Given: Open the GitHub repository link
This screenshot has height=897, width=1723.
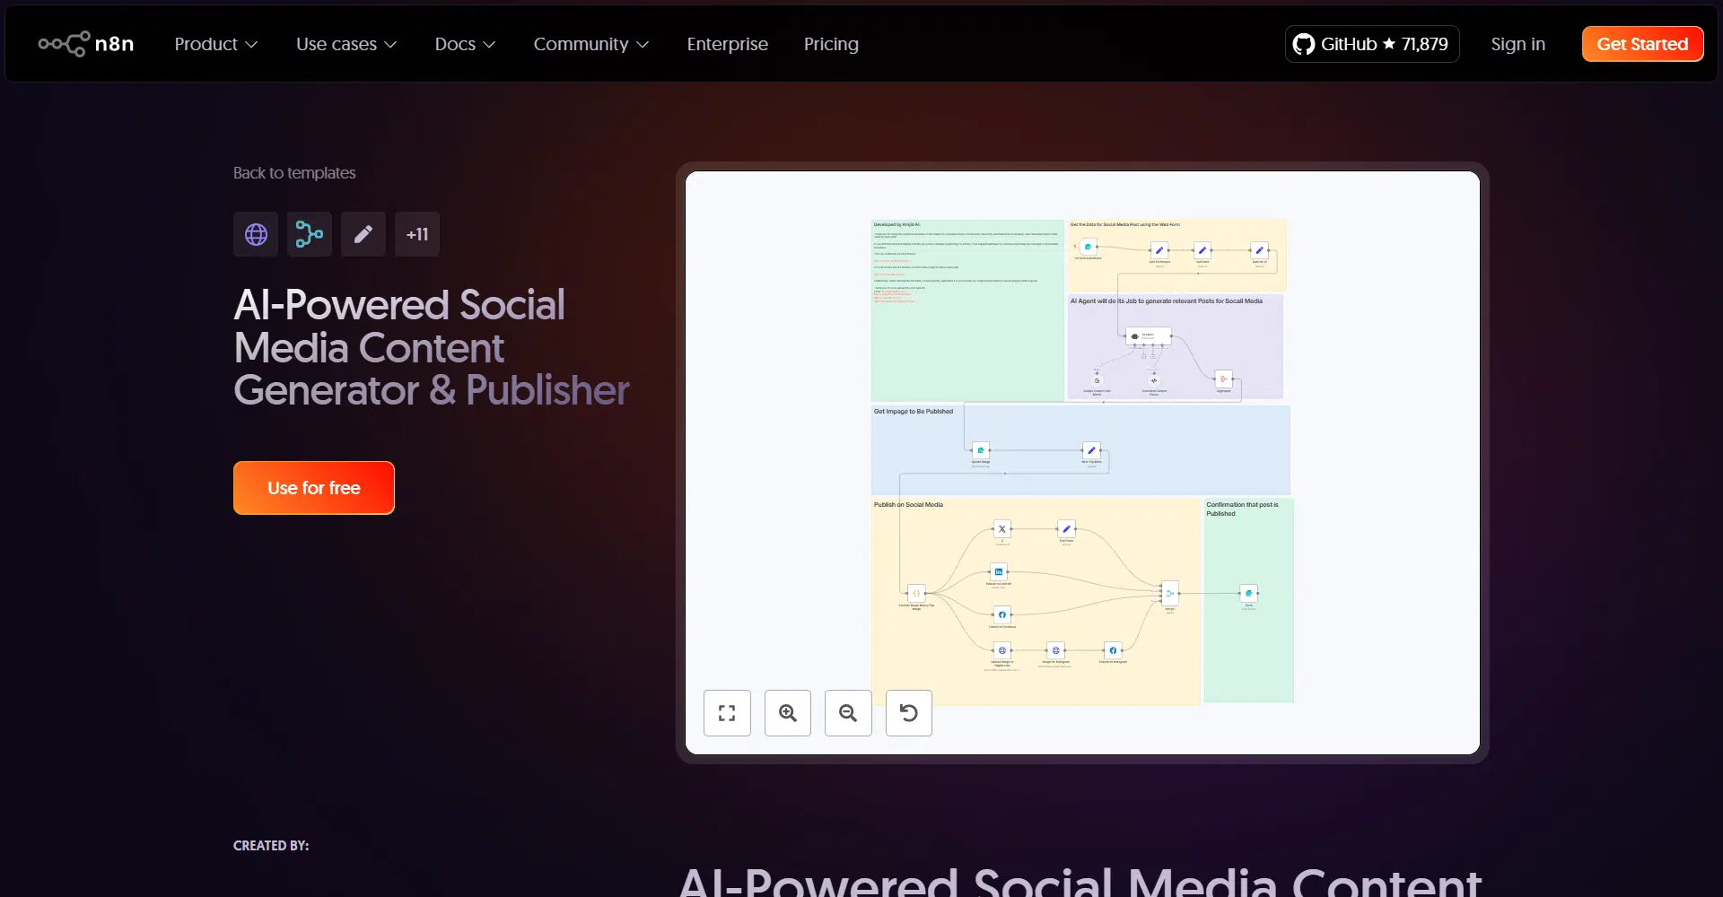Looking at the screenshot, I should coord(1371,44).
